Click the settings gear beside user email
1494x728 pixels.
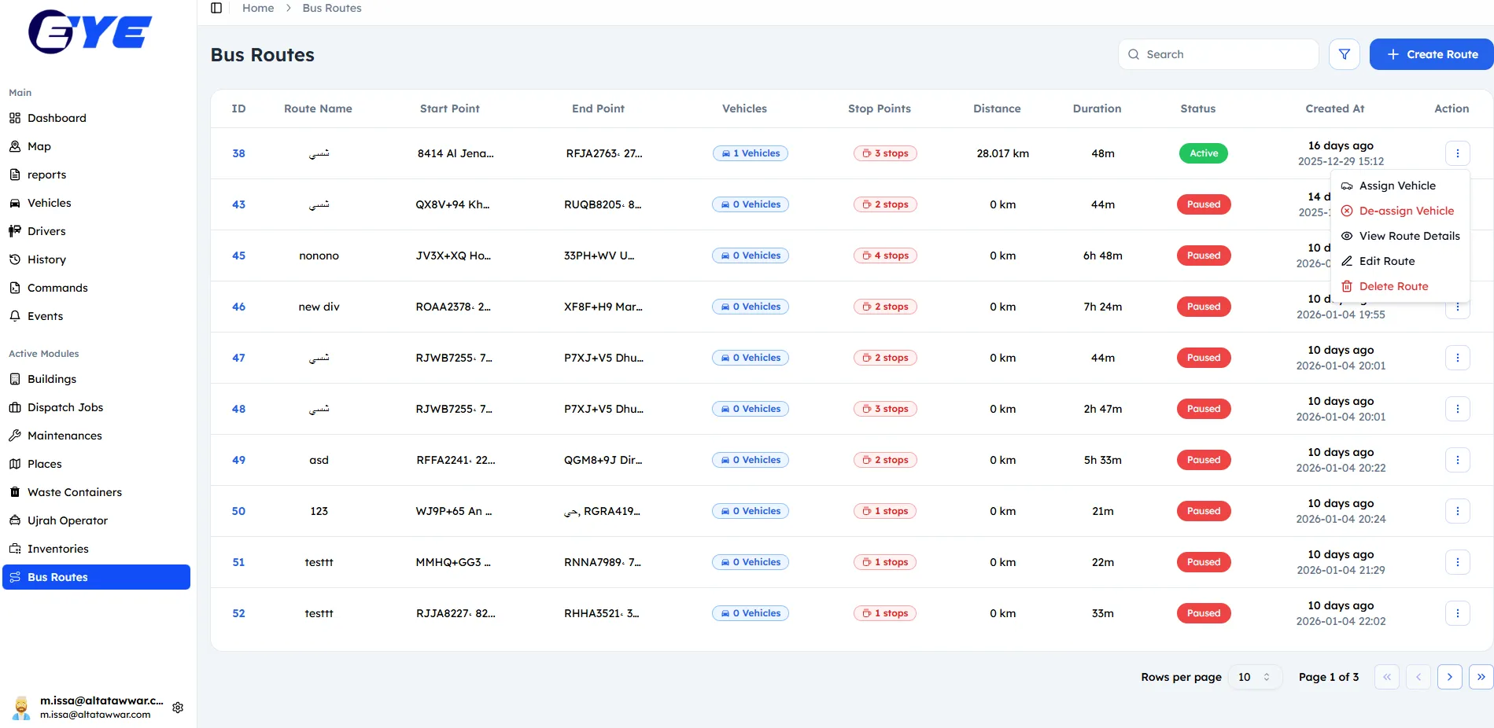click(178, 708)
